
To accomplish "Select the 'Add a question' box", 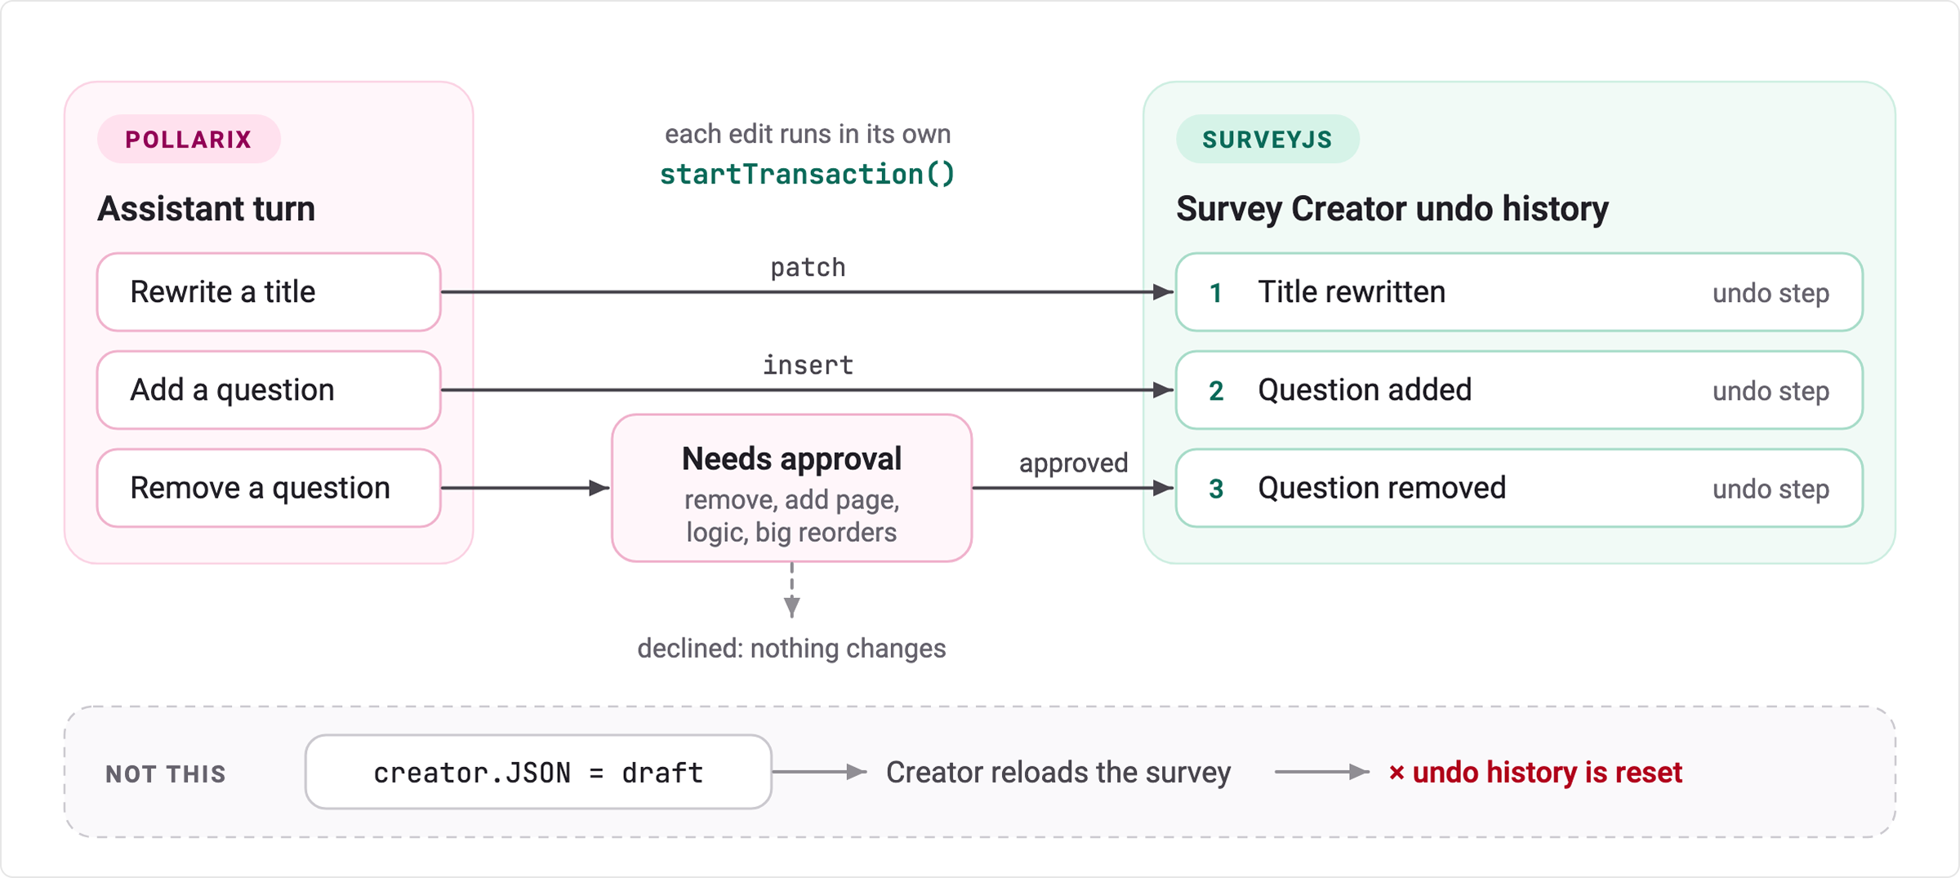I will coord(269,390).
